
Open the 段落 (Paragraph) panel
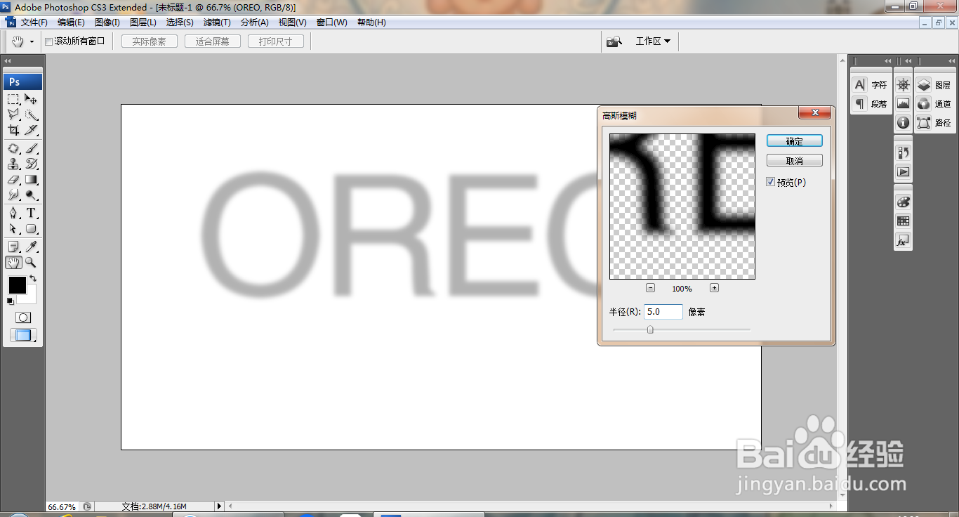click(x=870, y=104)
